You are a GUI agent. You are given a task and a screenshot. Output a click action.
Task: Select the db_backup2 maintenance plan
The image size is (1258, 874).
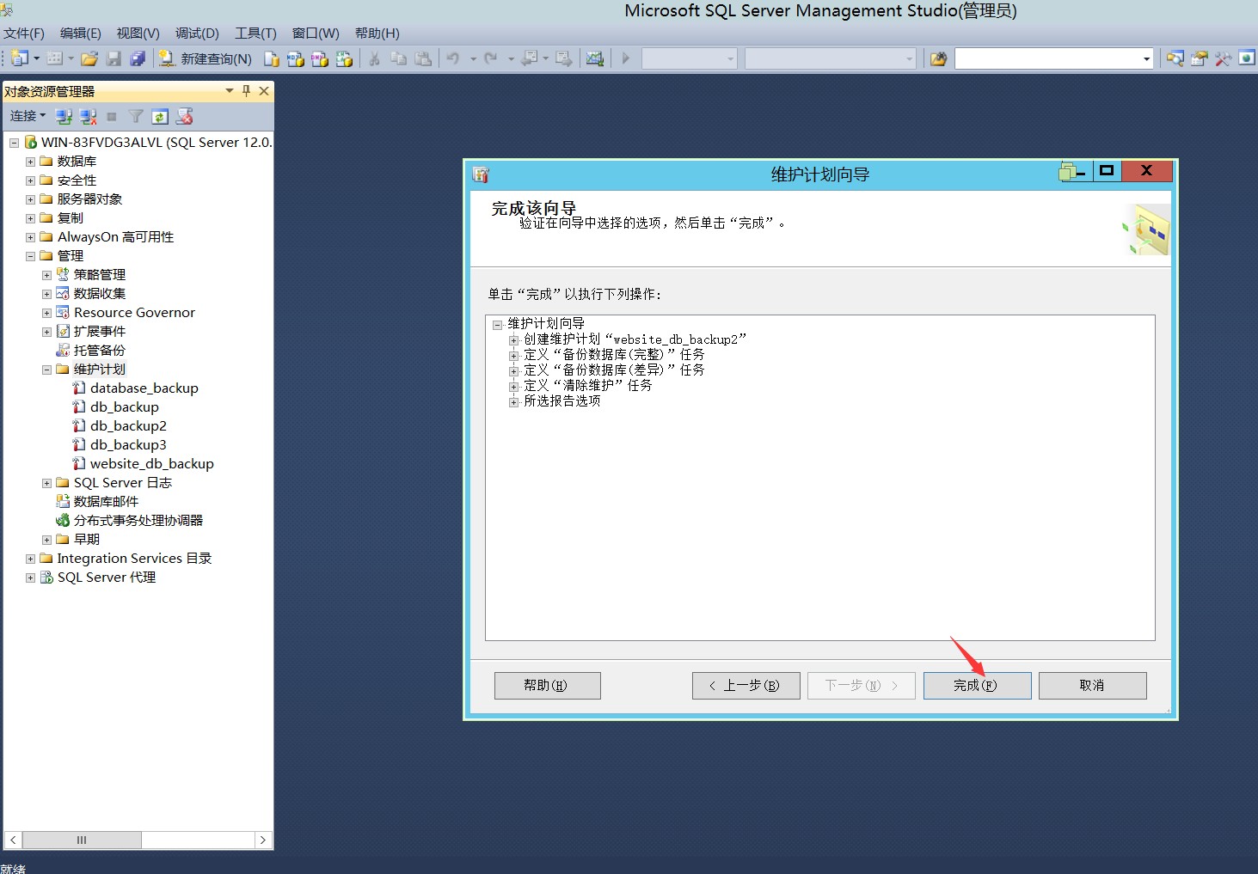coord(128,425)
